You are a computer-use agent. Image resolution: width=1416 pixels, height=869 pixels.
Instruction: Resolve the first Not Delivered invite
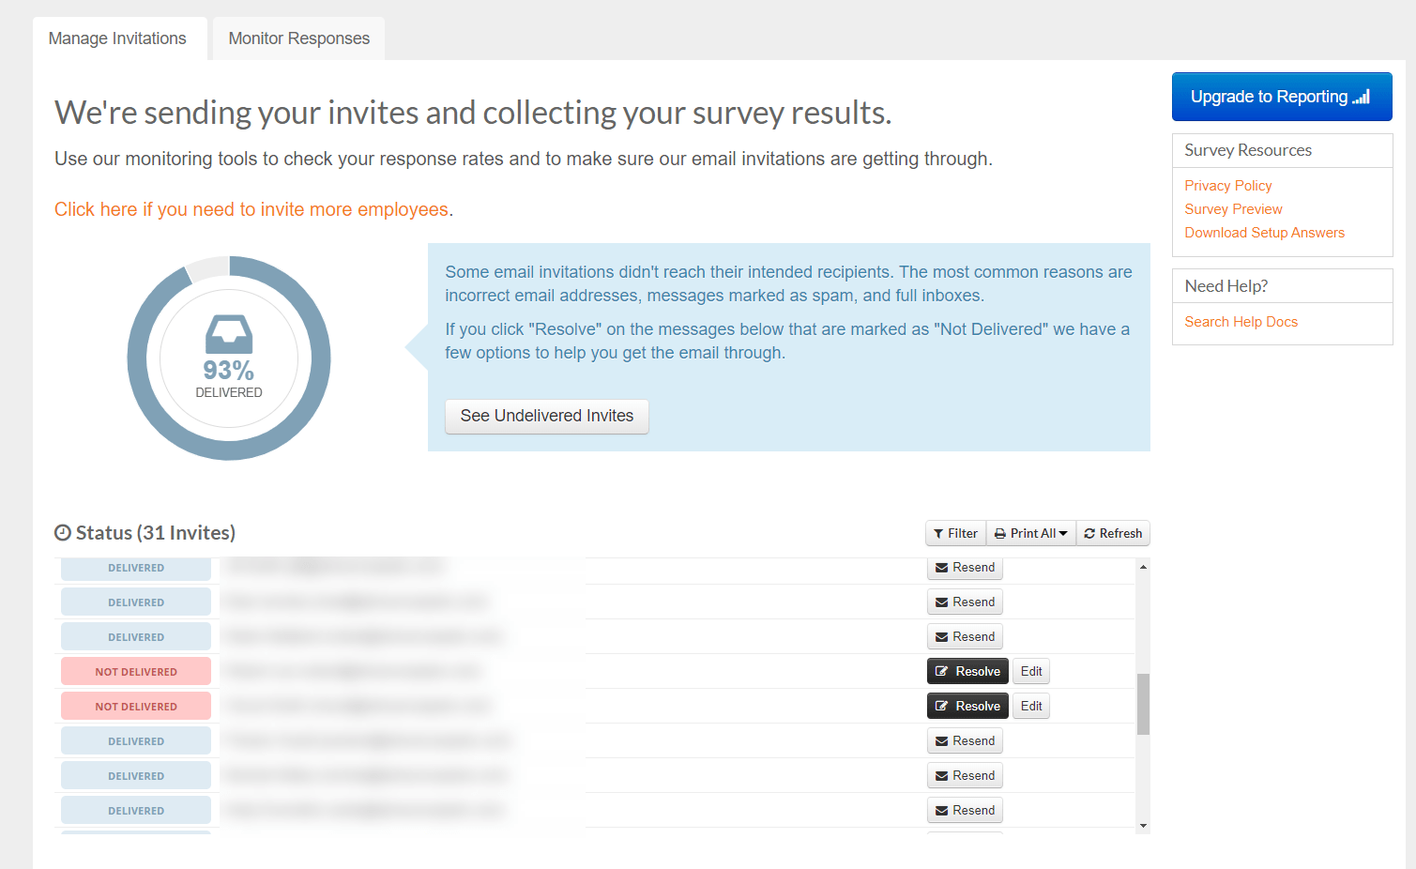tap(967, 671)
